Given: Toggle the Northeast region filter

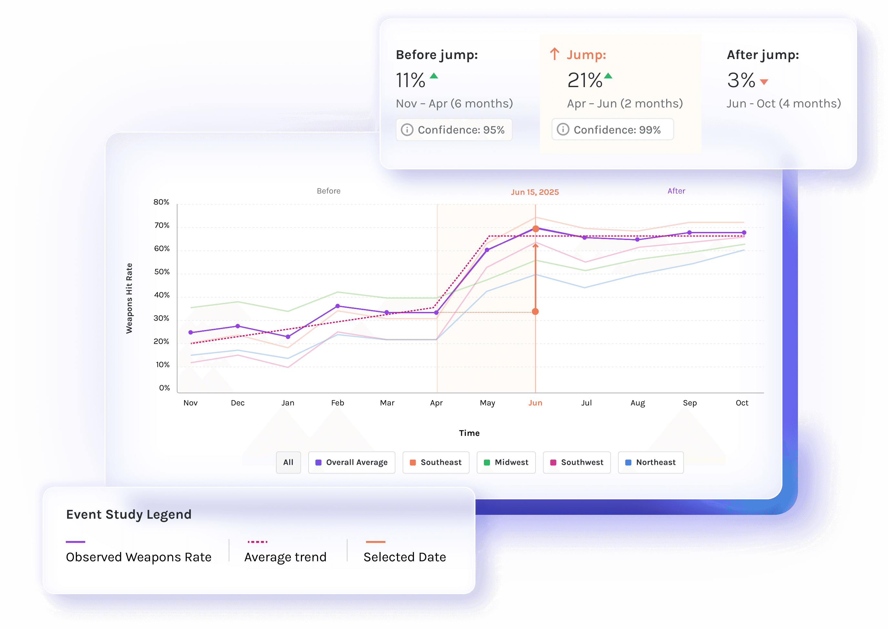Looking at the screenshot, I should [650, 463].
